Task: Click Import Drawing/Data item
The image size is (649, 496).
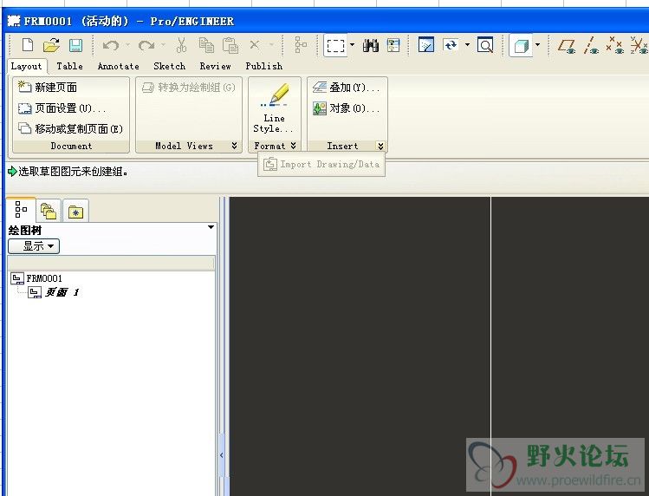Action: tap(321, 164)
